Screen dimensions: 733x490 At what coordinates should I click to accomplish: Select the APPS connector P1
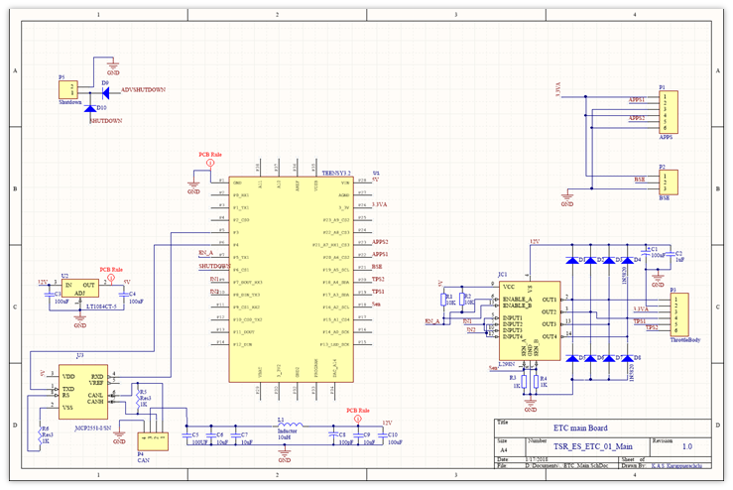pyautogui.click(x=670, y=110)
